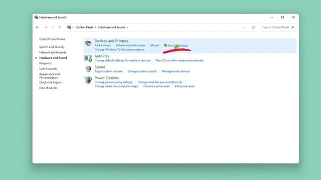Click Change power-saving settings
The image size is (321, 180).
tap(114, 82)
